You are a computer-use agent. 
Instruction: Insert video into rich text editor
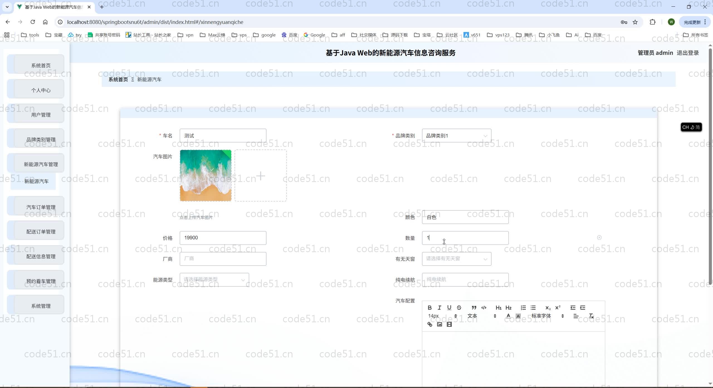pos(449,324)
